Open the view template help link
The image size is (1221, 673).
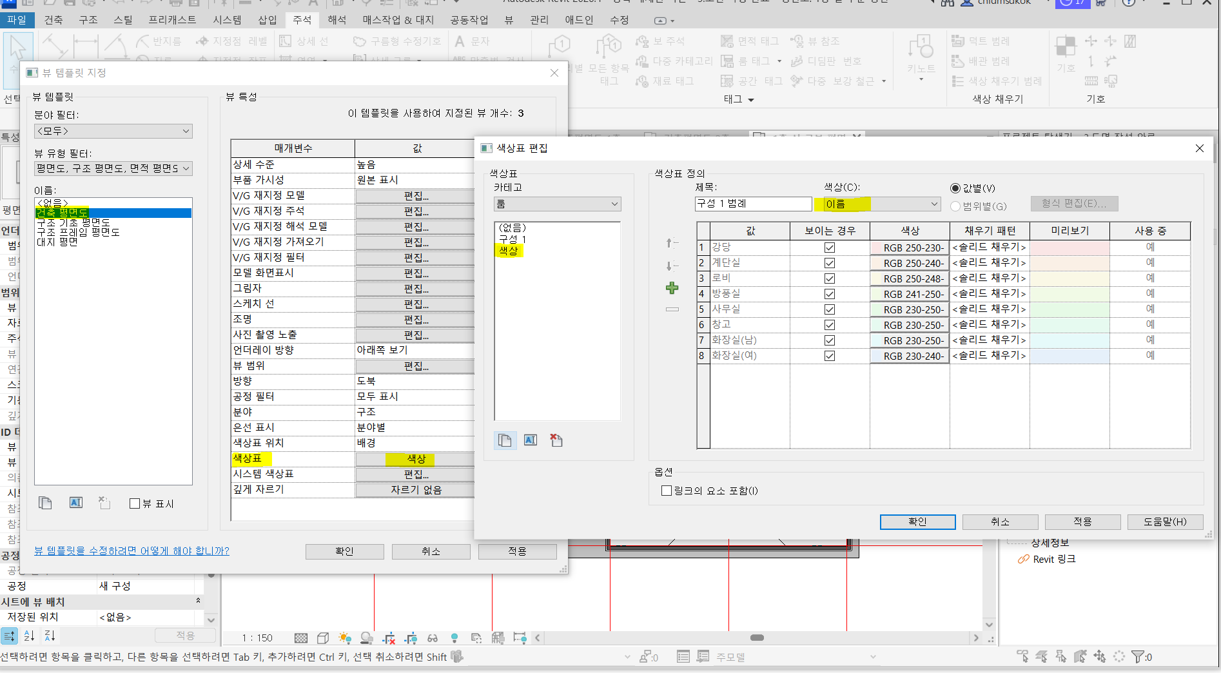tap(132, 551)
